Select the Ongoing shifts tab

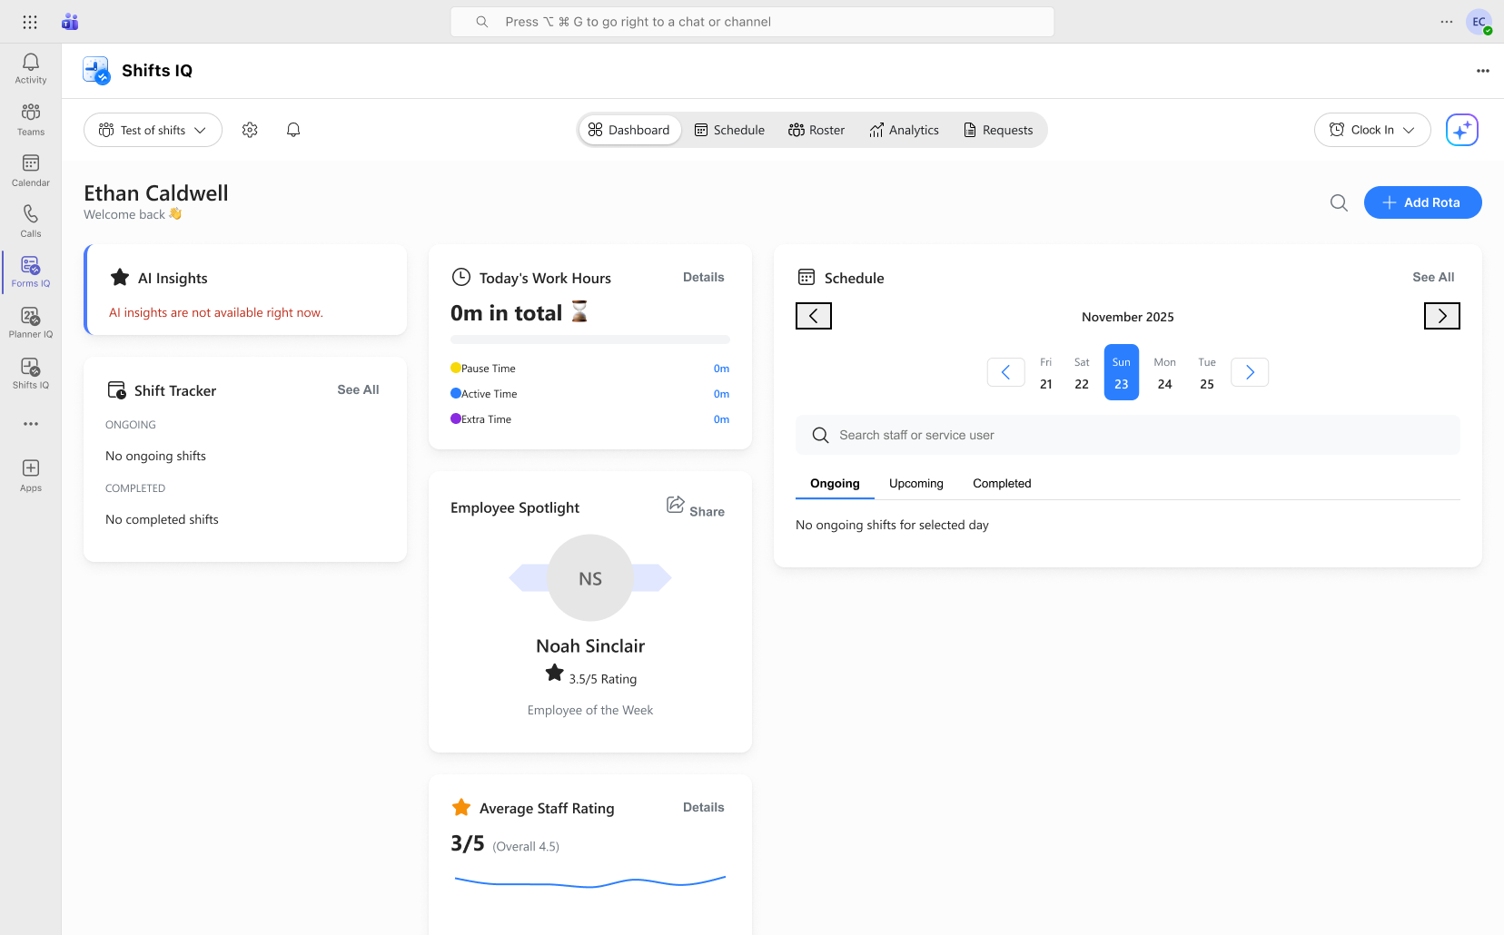[x=835, y=483]
